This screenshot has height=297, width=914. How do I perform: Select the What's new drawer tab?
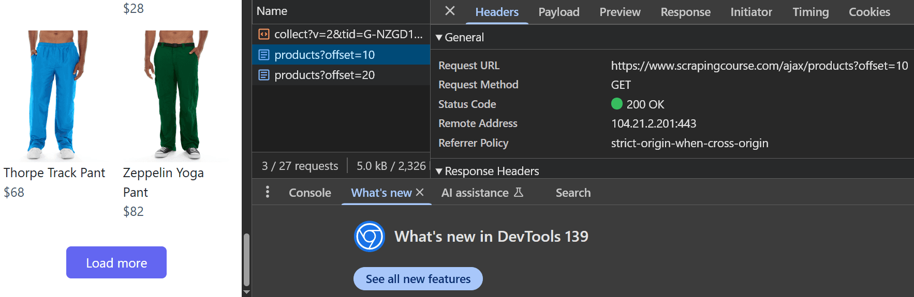tap(381, 193)
